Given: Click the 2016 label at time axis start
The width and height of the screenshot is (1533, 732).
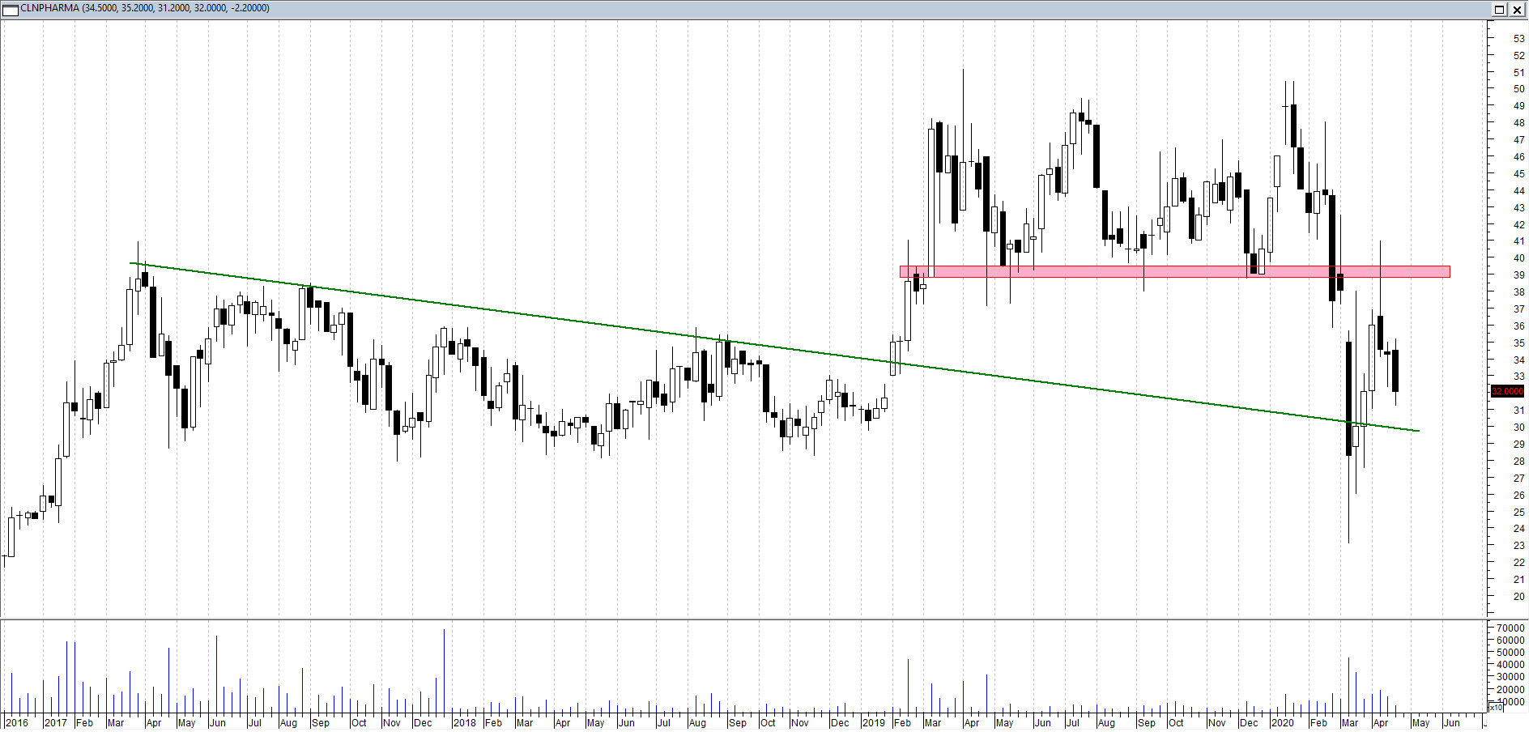Looking at the screenshot, I should [x=16, y=723].
